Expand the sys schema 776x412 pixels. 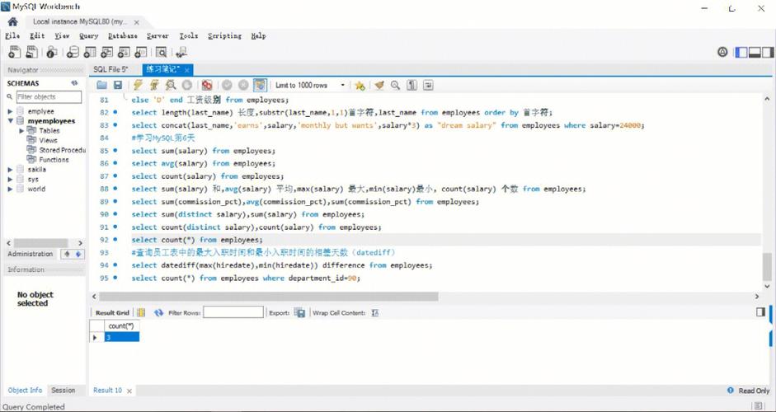coord(11,179)
